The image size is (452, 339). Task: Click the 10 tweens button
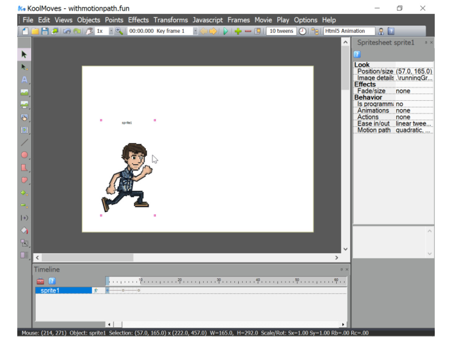[x=281, y=31]
